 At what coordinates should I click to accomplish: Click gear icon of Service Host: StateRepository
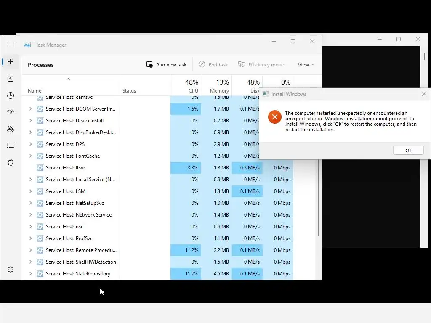point(40,273)
